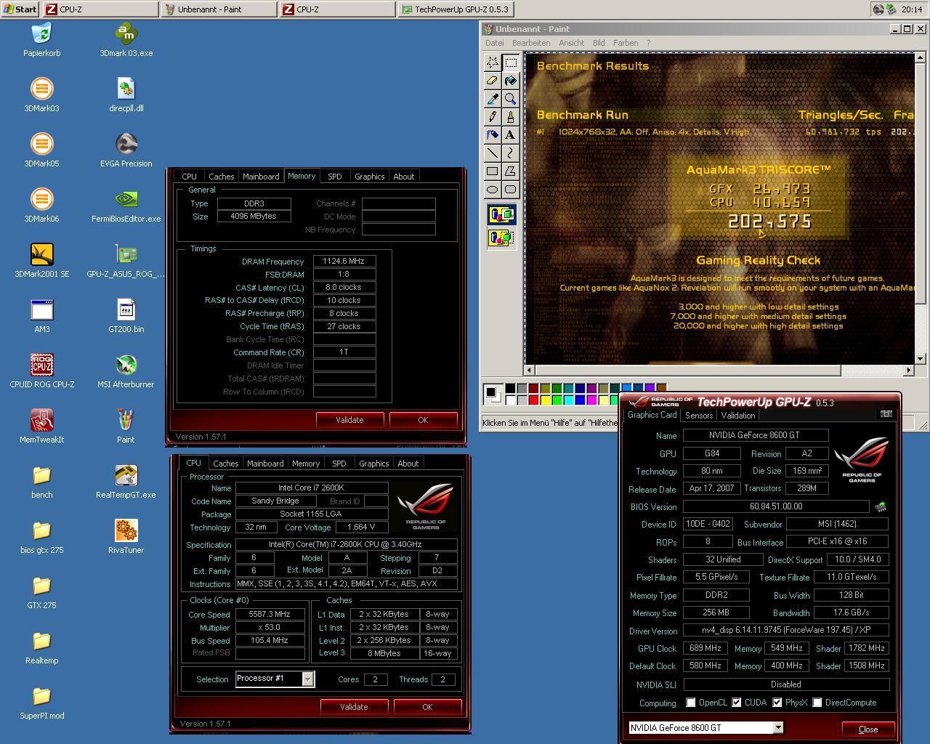Open the Ansicht menu in Paint
Screen dimensions: 930x744
571,43
